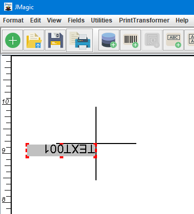Open the Edit menu

point(35,20)
